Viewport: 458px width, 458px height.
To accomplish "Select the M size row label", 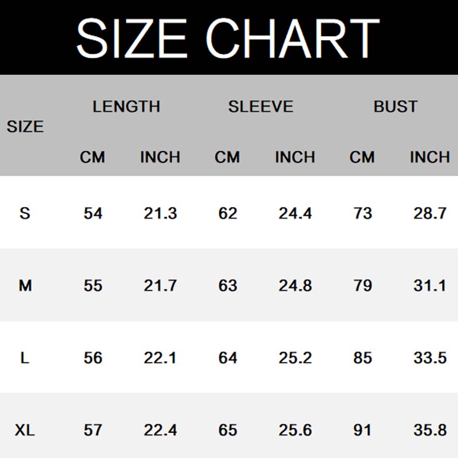I will 25,285.
